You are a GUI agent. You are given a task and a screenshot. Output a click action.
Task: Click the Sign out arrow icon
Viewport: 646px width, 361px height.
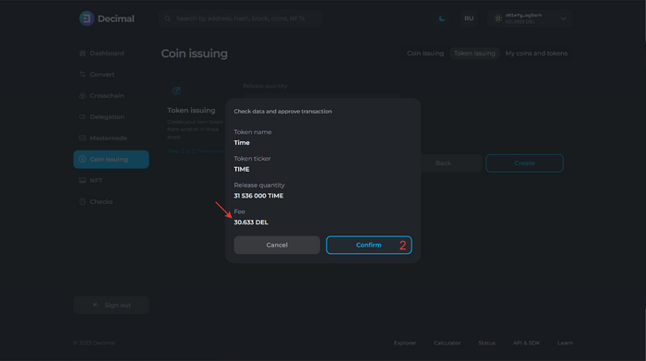coord(96,305)
